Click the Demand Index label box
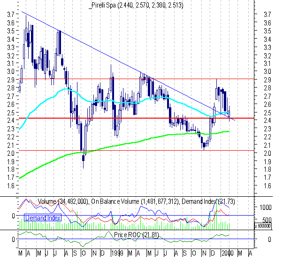The width and height of the screenshot is (283, 257). tap(43, 218)
